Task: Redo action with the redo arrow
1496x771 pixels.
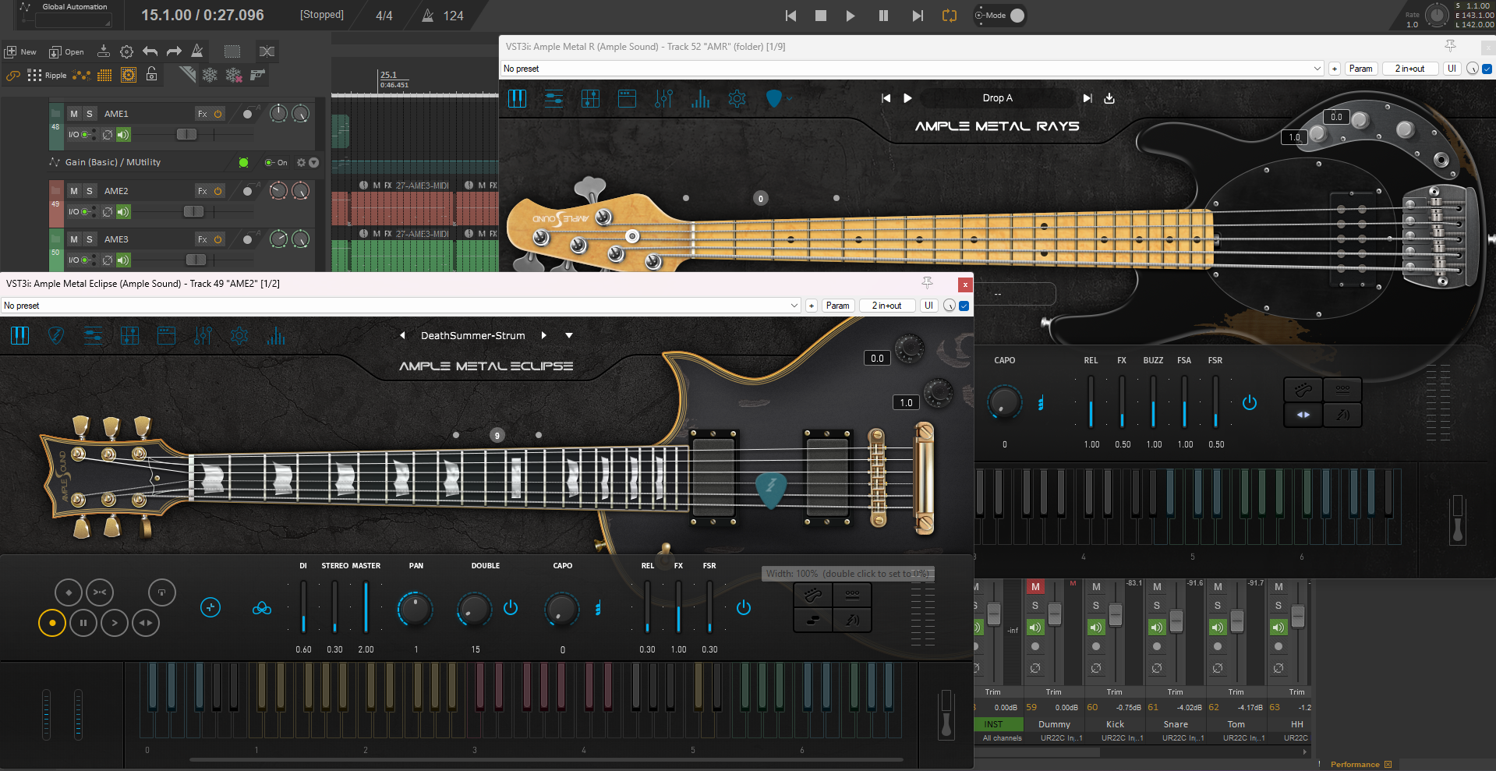Action: [x=174, y=51]
